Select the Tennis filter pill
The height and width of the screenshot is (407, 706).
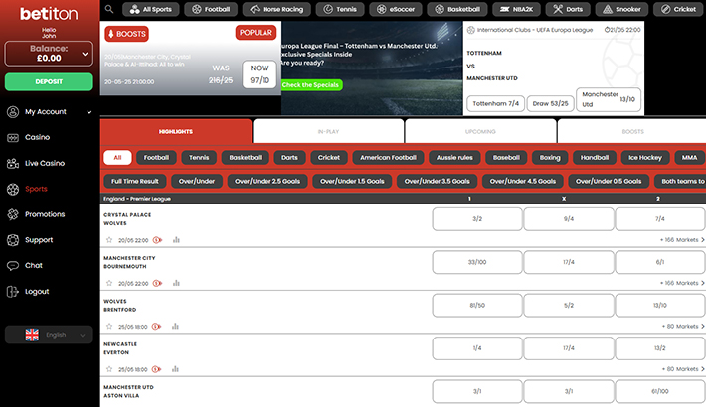coord(199,158)
